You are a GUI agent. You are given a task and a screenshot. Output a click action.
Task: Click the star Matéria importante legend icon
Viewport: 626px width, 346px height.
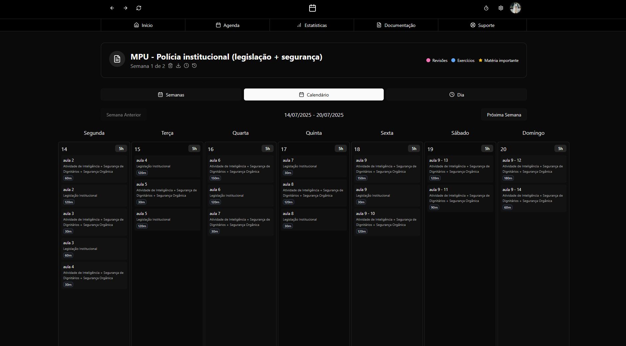[481, 61]
